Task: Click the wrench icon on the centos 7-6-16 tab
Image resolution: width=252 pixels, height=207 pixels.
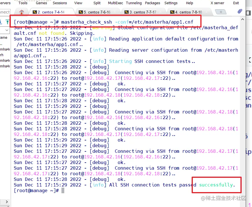Action: point(81,12)
